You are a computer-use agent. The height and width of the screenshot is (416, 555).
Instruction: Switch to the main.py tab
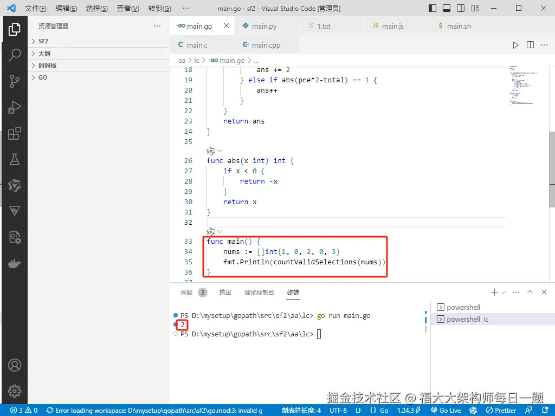[x=267, y=26]
